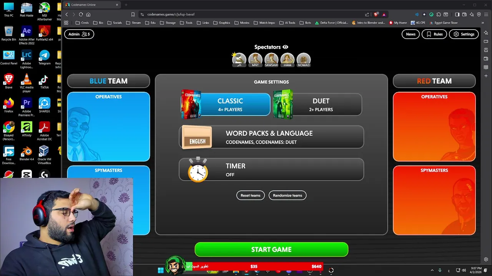Click the Classic Codenames box image
The image size is (492, 276).
pyautogui.click(x=191, y=104)
